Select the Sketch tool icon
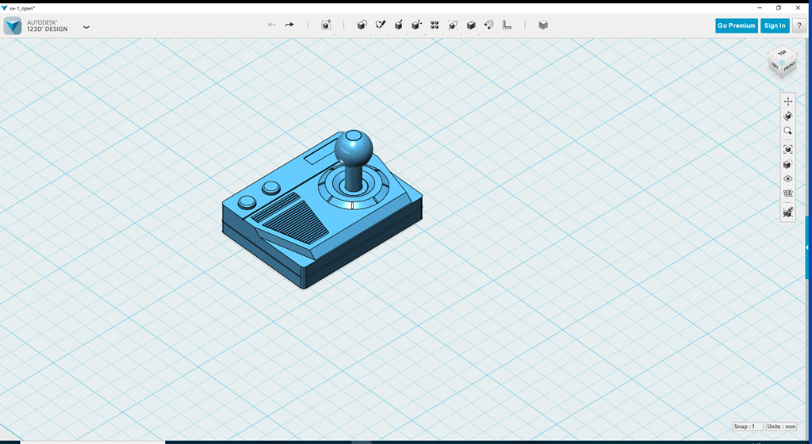Screen dimensions: 812x444 [380, 25]
